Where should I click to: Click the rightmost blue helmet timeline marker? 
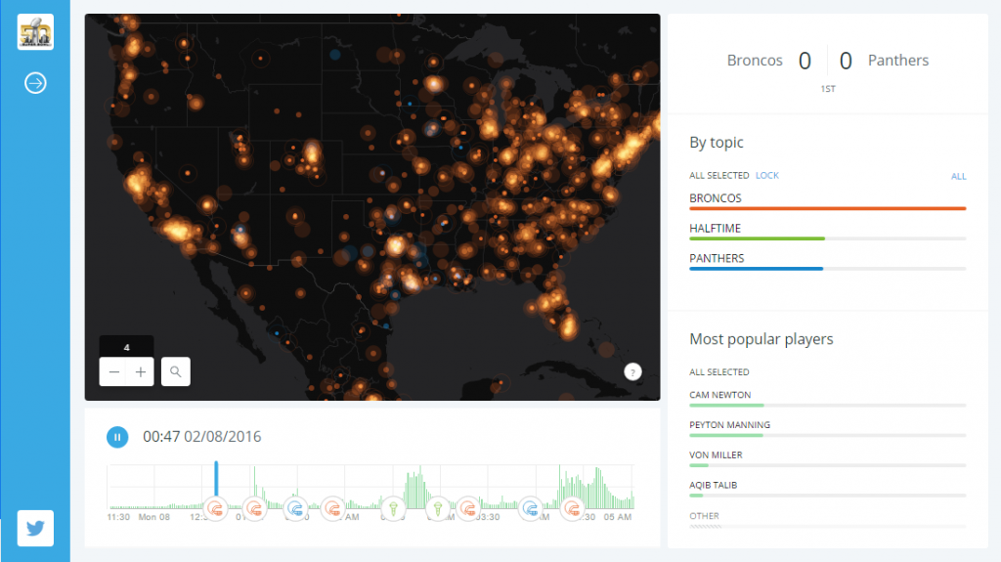pyautogui.click(x=531, y=508)
